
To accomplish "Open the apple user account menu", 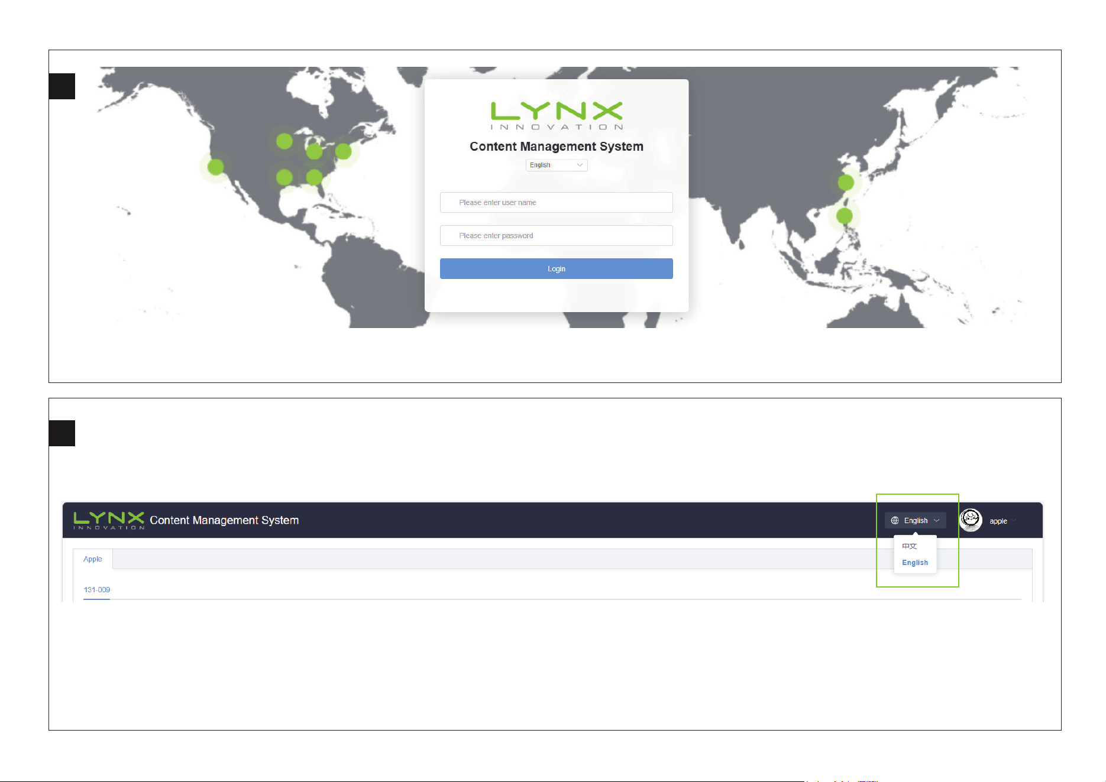I will click(x=1002, y=521).
